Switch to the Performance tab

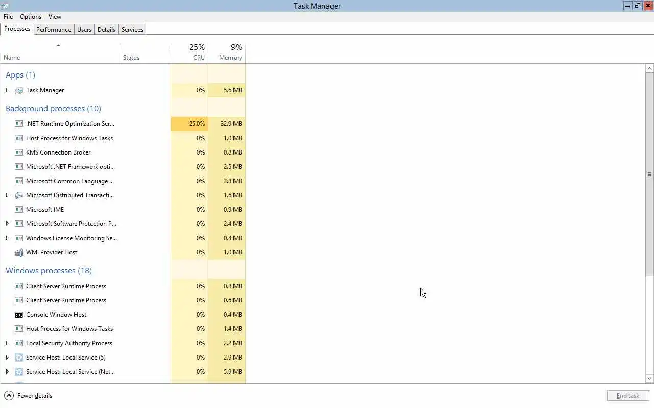pyautogui.click(x=54, y=30)
